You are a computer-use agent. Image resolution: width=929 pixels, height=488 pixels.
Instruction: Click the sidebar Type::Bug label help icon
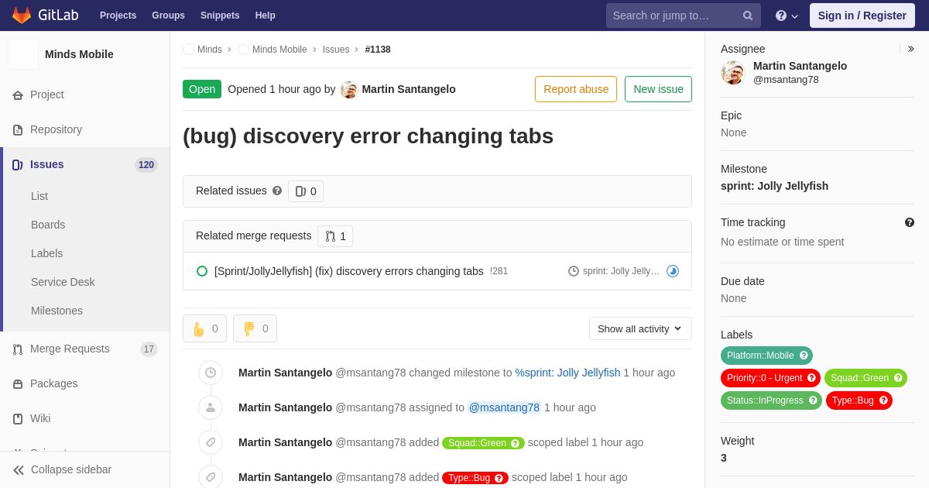[883, 400]
